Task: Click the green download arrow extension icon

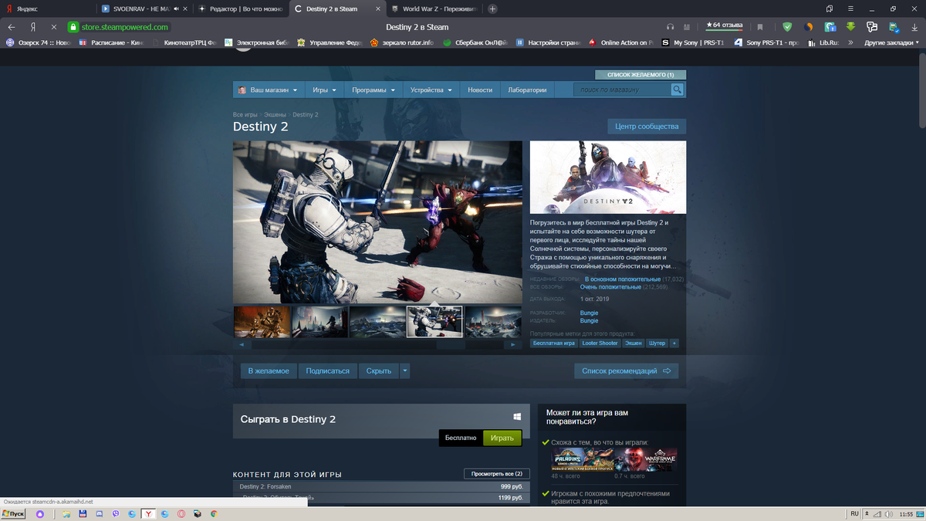Action: coord(851,25)
